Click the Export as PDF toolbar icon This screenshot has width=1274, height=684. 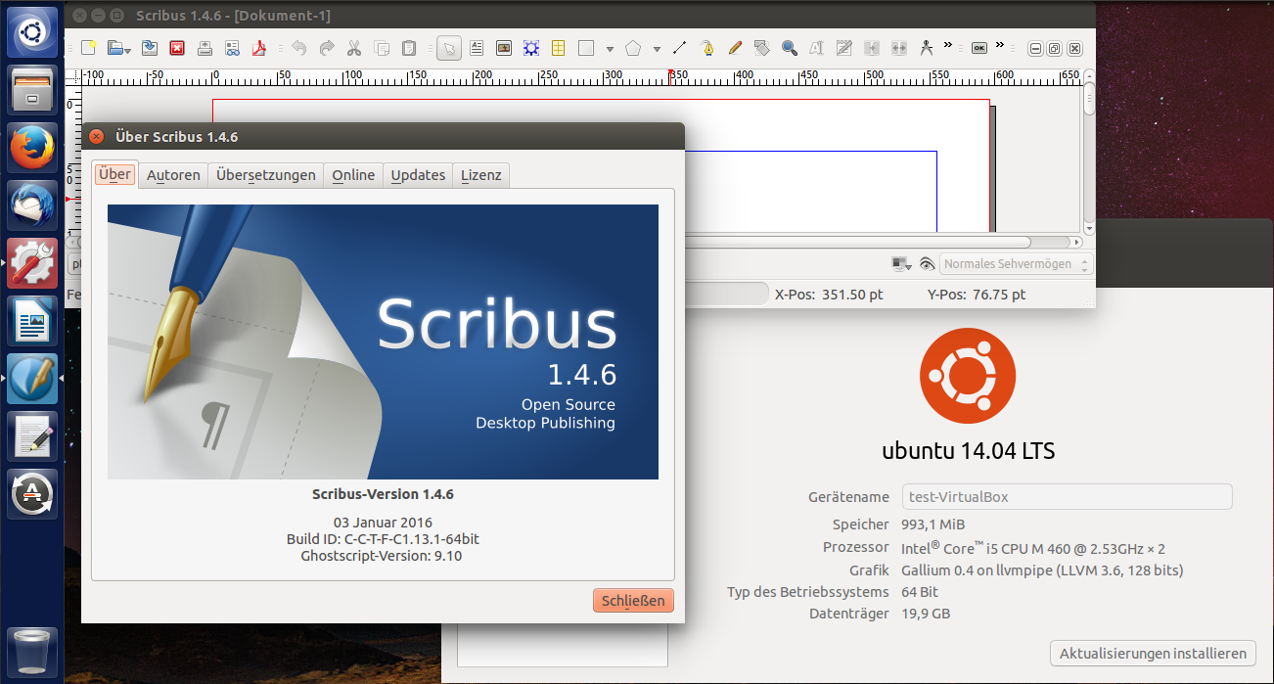point(260,48)
